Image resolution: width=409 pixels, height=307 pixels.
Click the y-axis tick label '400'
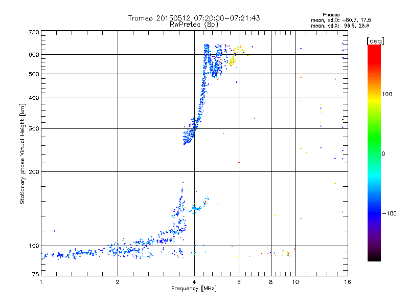(x=34, y=98)
